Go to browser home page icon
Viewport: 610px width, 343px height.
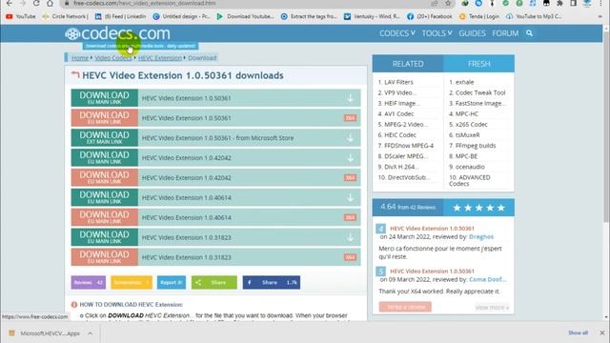click(50, 3)
